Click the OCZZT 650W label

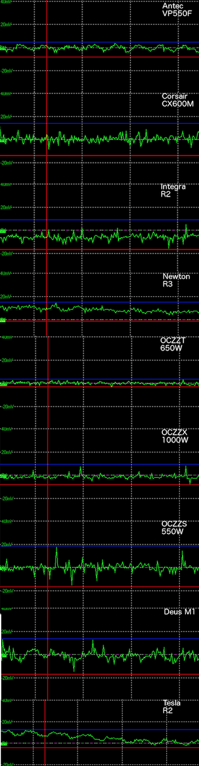173,344
